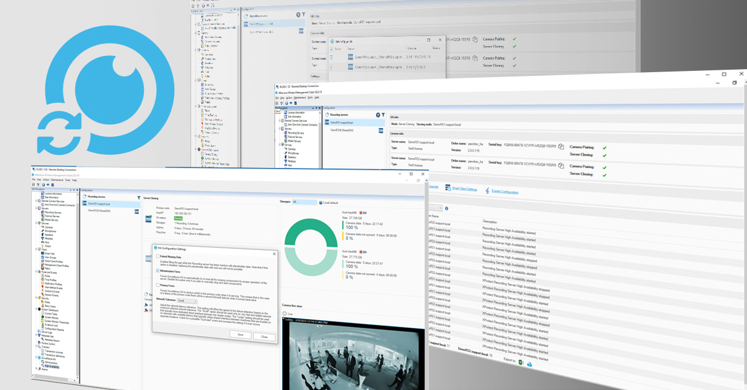
Task: Enable the Extend Missing Data checkbox
Action: pyautogui.click(x=156, y=256)
